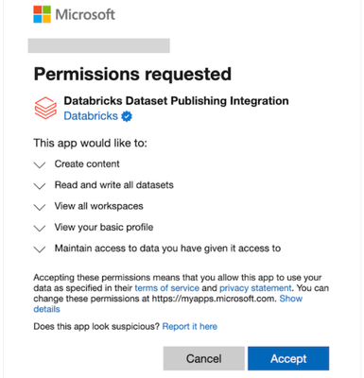Select the Databricks Dataset Publishing Integration title
The width and height of the screenshot is (364, 378).
click(176, 101)
